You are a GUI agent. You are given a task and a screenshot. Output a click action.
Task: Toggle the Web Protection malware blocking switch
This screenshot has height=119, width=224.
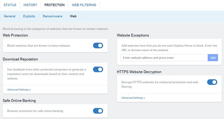point(98,46)
